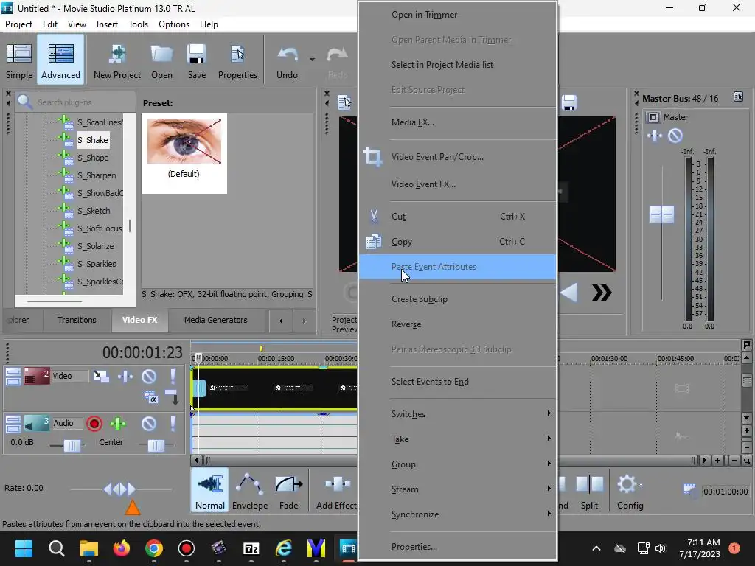Click the preview save snapshot floppy icon
The width and height of the screenshot is (755, 566).
pos(568,102)
